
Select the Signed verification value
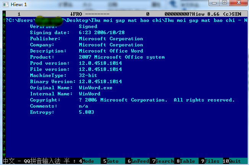88,26
